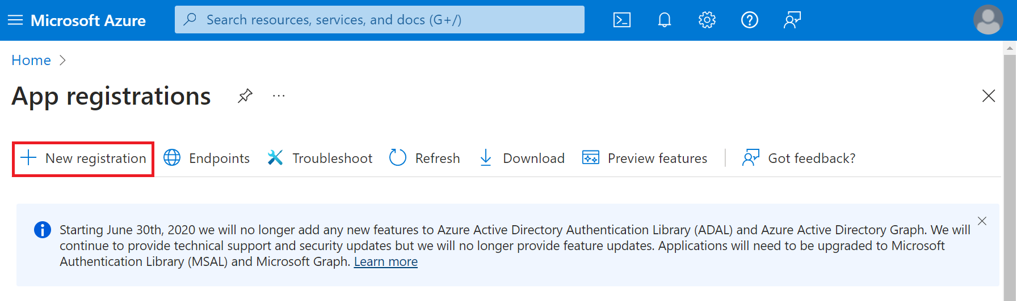Click the header feedback icon
Screen dimensions: 1017x301
(x=792, y=20)
